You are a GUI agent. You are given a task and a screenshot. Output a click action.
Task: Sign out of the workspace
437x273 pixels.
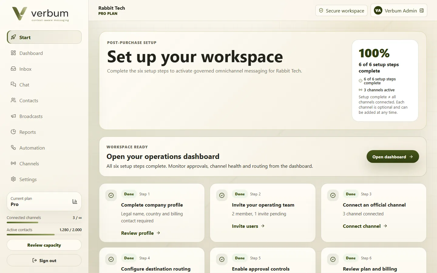(44, 261)
